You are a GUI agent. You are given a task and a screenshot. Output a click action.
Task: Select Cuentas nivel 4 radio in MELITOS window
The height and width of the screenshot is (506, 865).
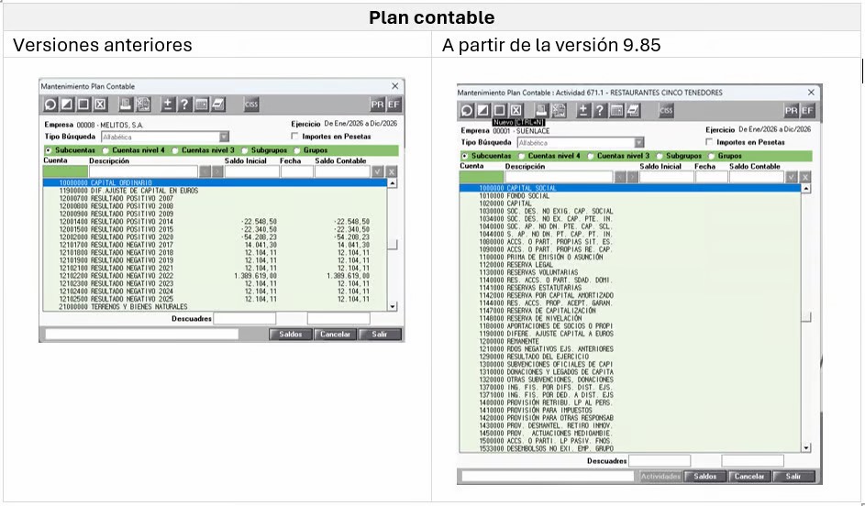pyautogui.click(x=105, y=150)
